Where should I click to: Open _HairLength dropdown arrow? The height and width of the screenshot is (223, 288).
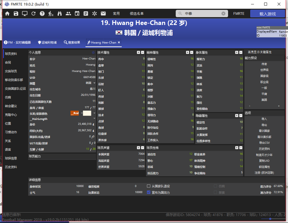tap(95, 118)
